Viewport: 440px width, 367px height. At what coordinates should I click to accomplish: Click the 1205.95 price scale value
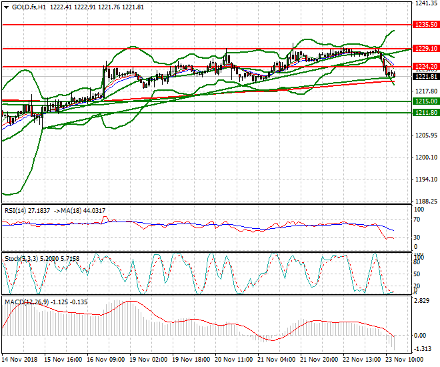coord(426,135)
